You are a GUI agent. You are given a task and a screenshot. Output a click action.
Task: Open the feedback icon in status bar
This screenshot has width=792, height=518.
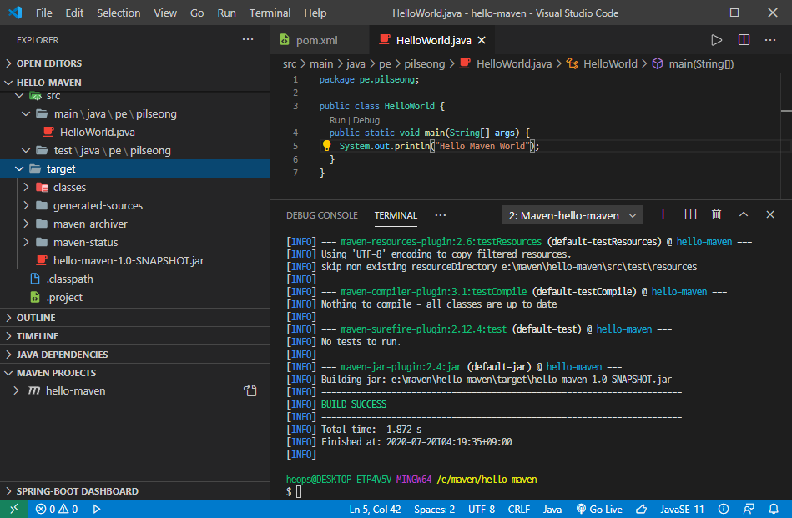point(749,509)
